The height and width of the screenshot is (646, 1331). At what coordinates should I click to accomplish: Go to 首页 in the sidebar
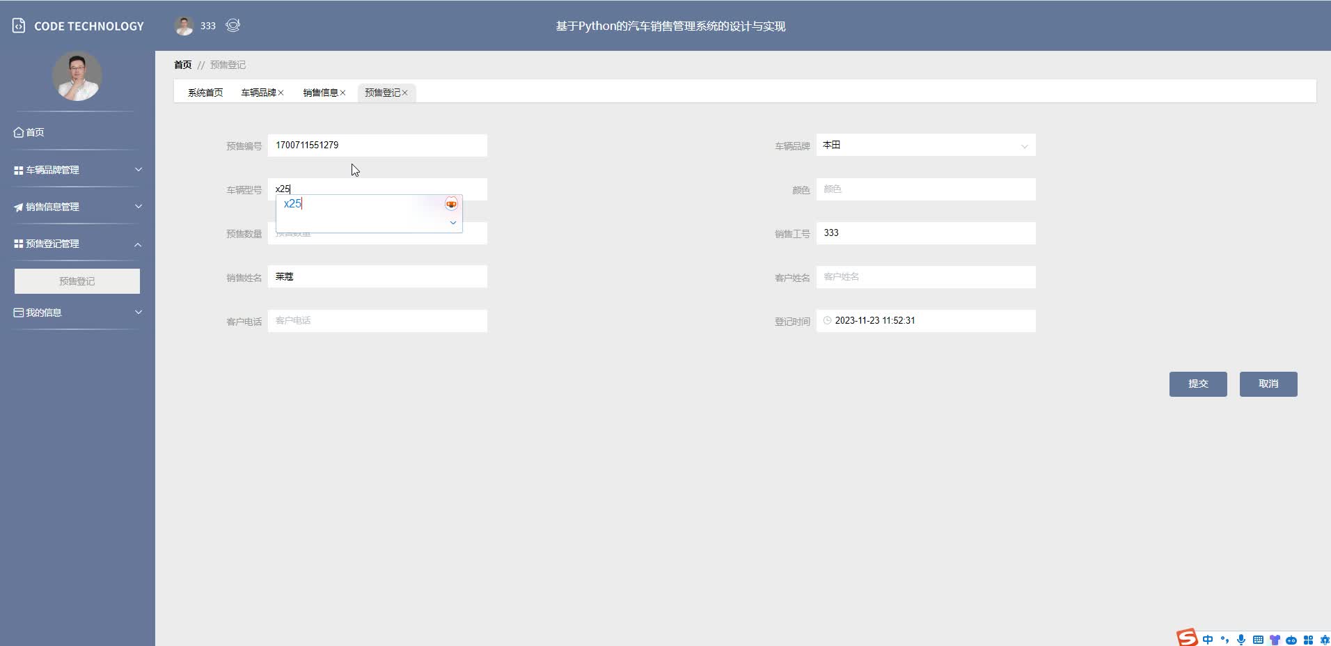point(35,132)
